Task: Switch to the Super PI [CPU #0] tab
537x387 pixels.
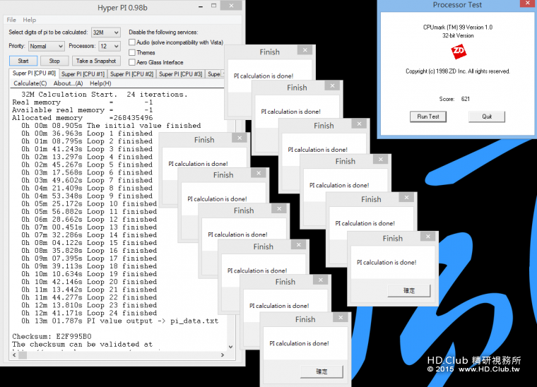Action: point(34,73)
